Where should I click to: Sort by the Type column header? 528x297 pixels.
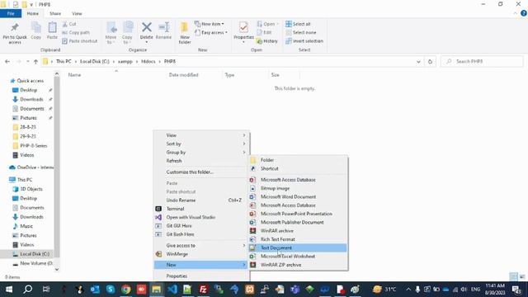coord(229,75)
